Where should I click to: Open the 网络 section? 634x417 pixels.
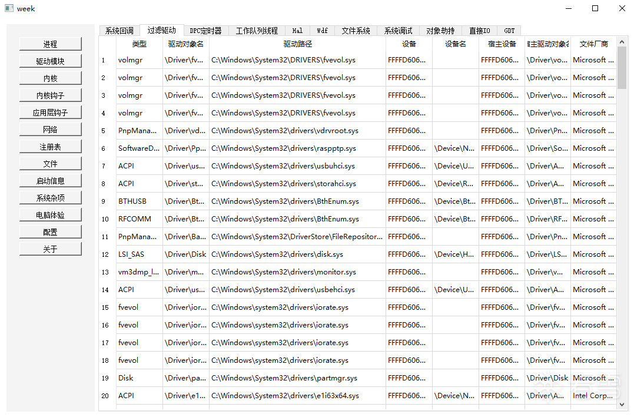click(x=50, y=130)
